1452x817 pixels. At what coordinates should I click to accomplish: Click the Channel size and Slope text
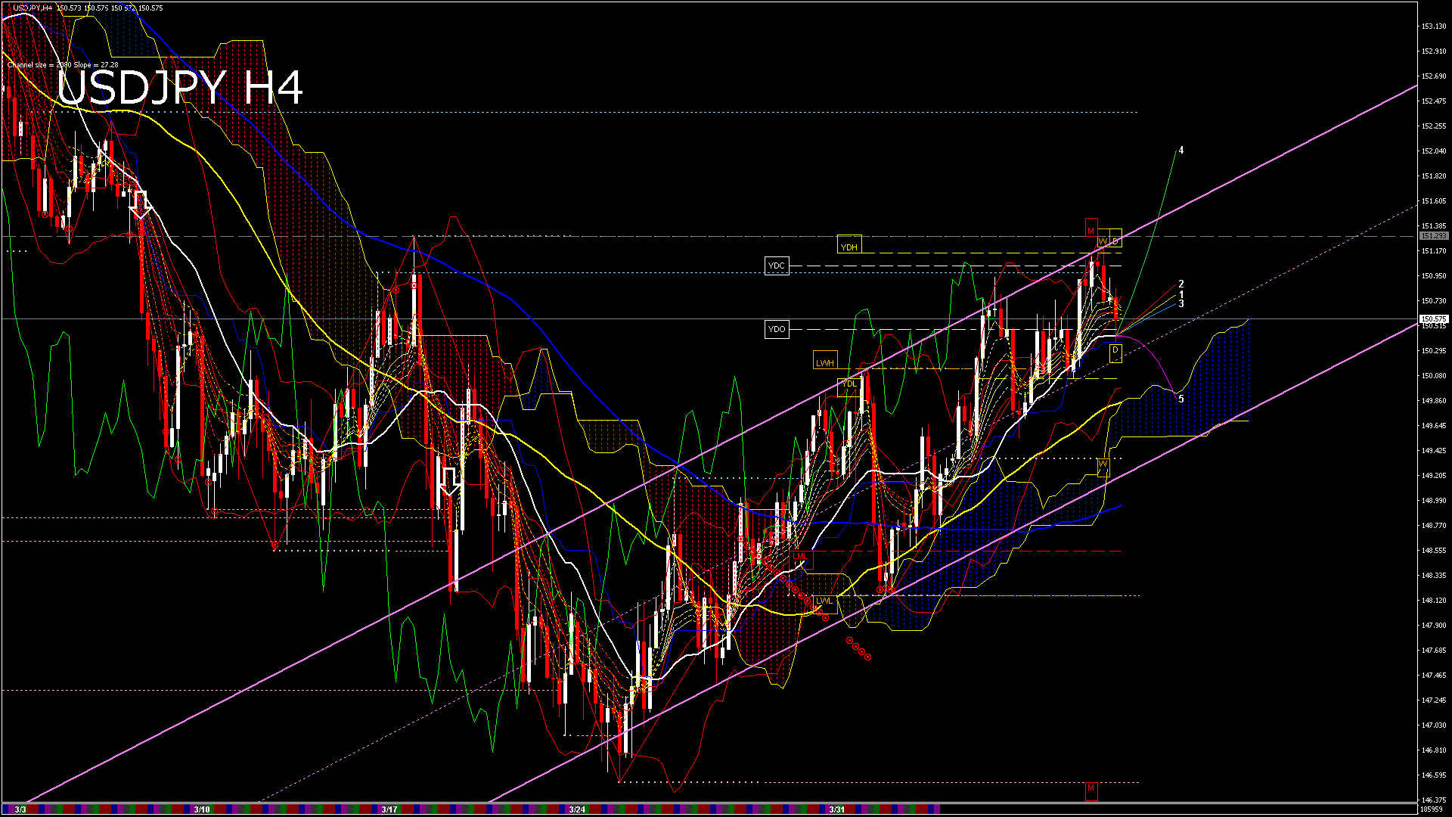(63, 65)
